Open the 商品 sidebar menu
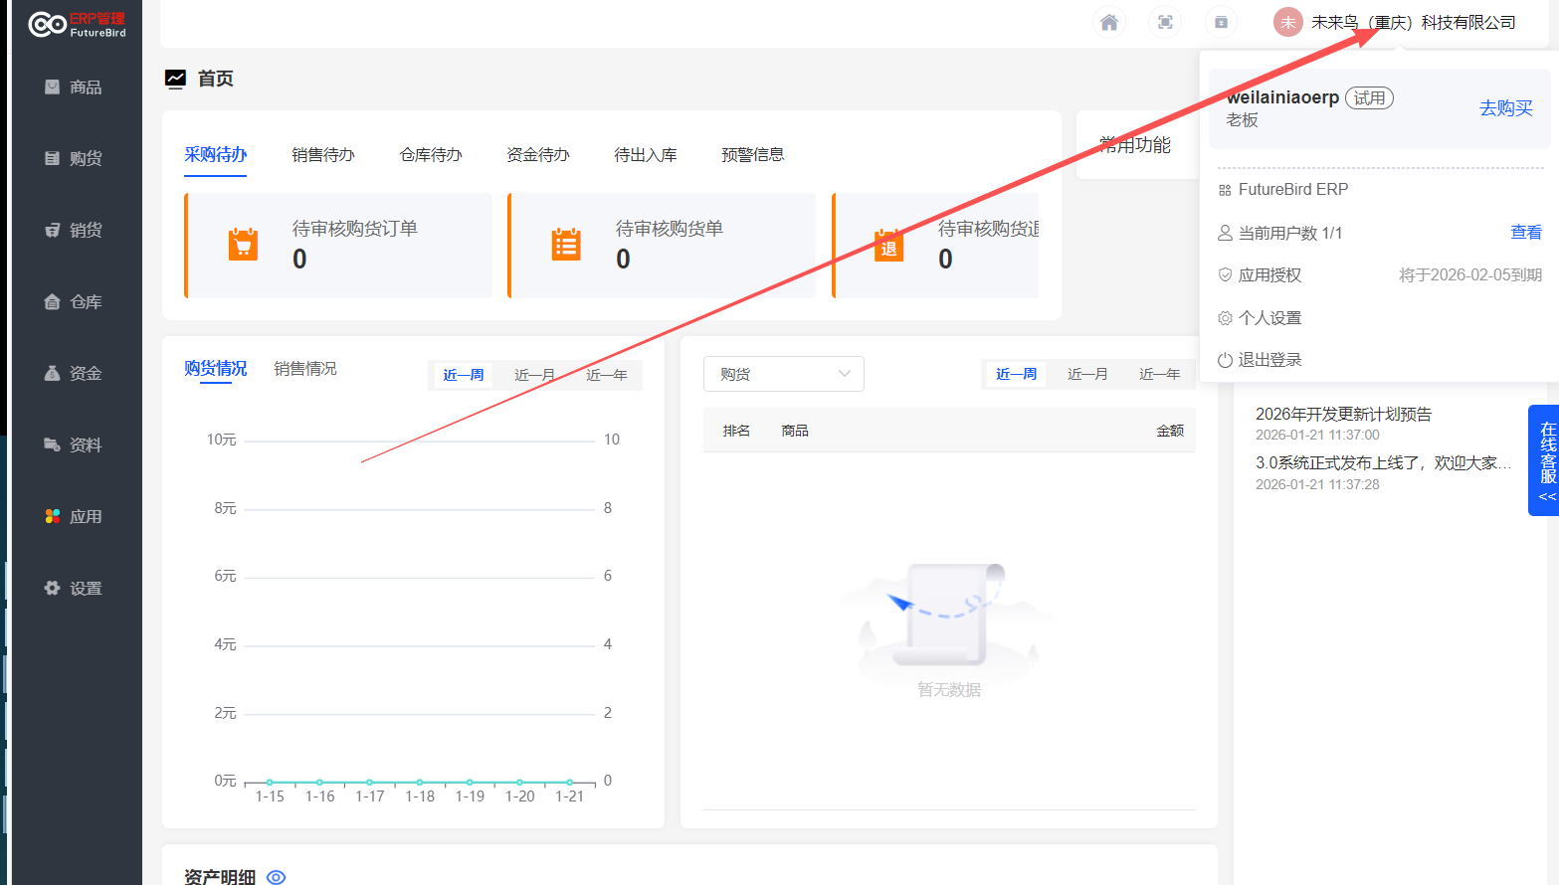Viewport: 1559px width, 885px height. (75, 88)
